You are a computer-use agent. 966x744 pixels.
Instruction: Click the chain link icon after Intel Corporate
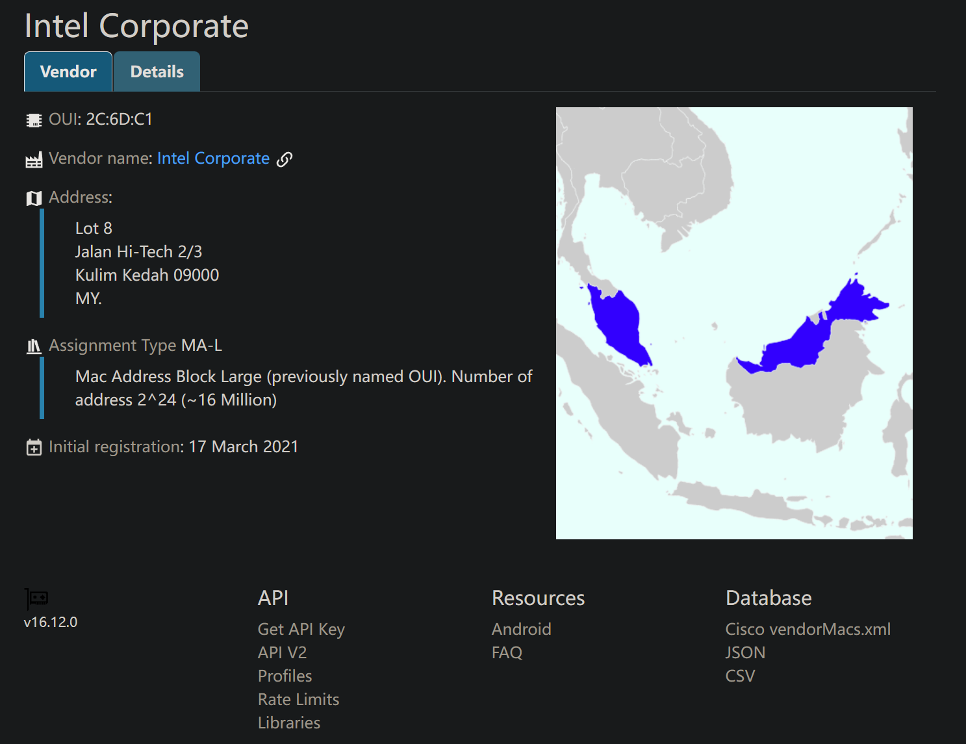coord(285,159)
